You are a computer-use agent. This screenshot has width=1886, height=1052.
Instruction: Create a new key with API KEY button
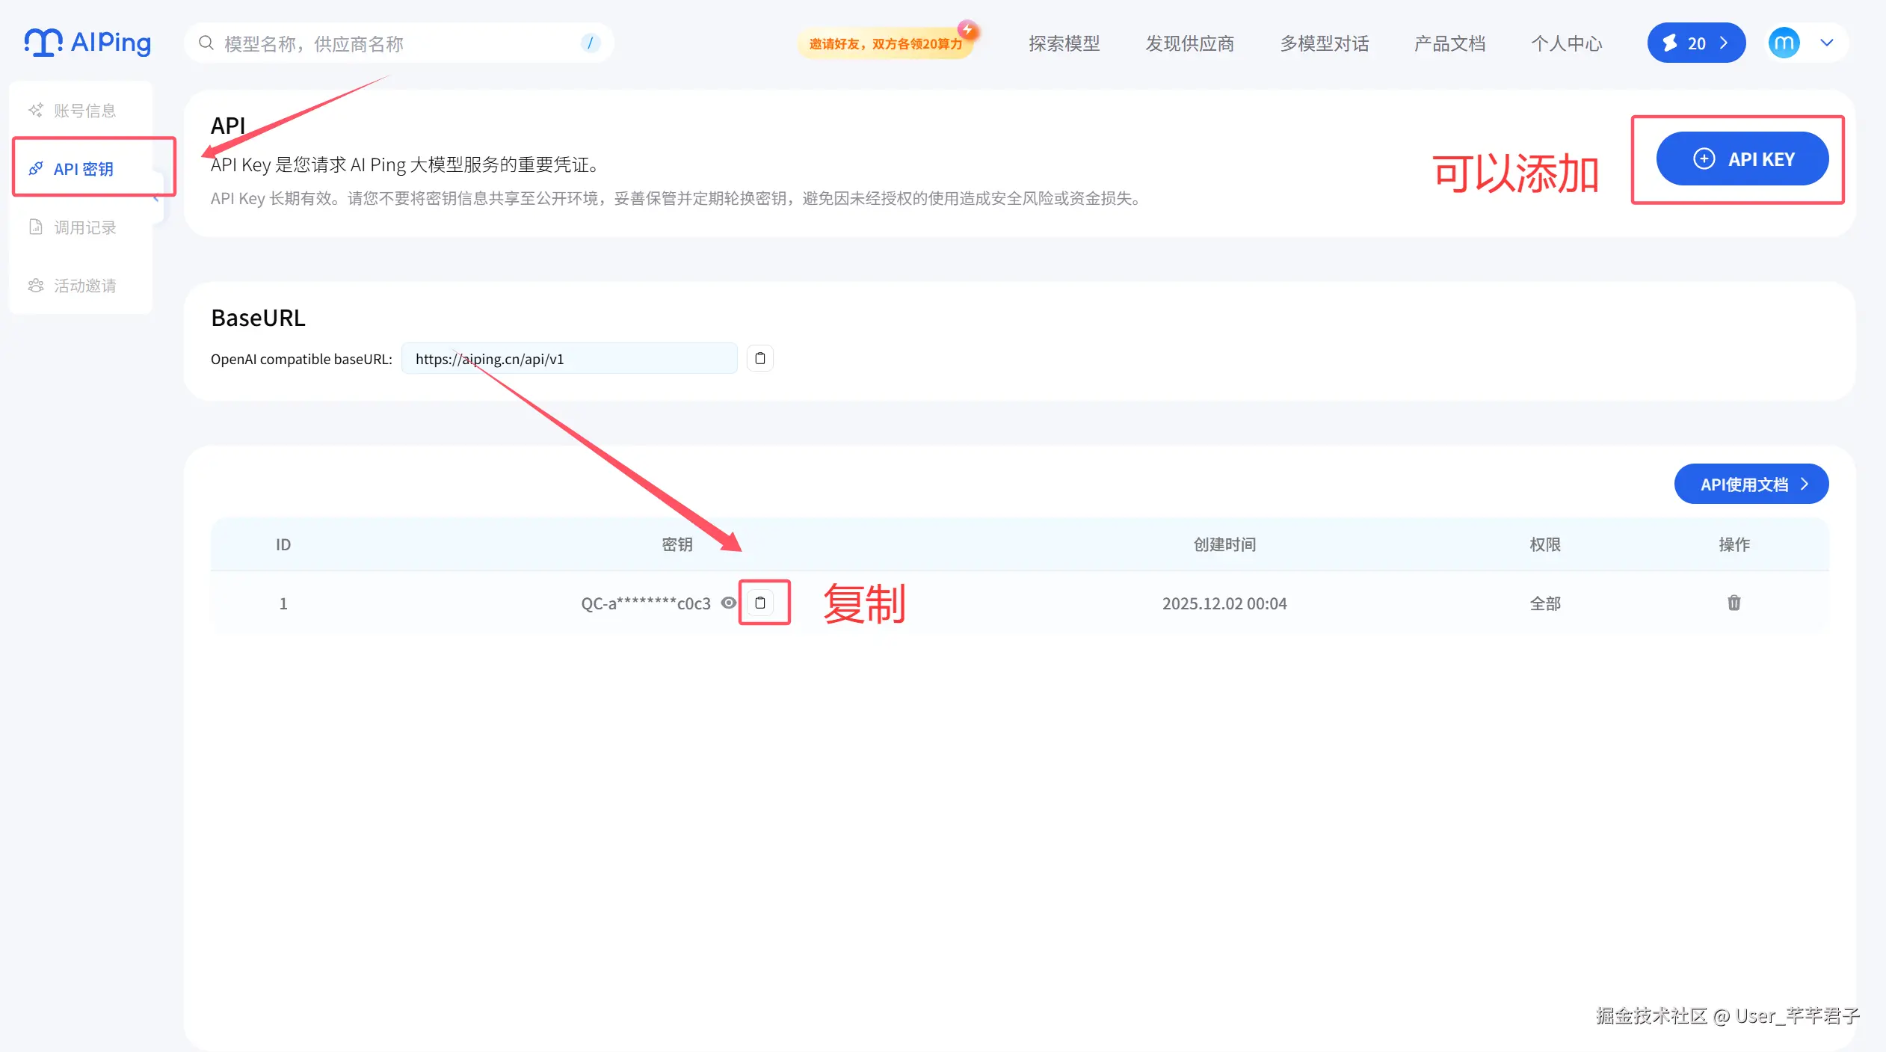[1742, 159]
